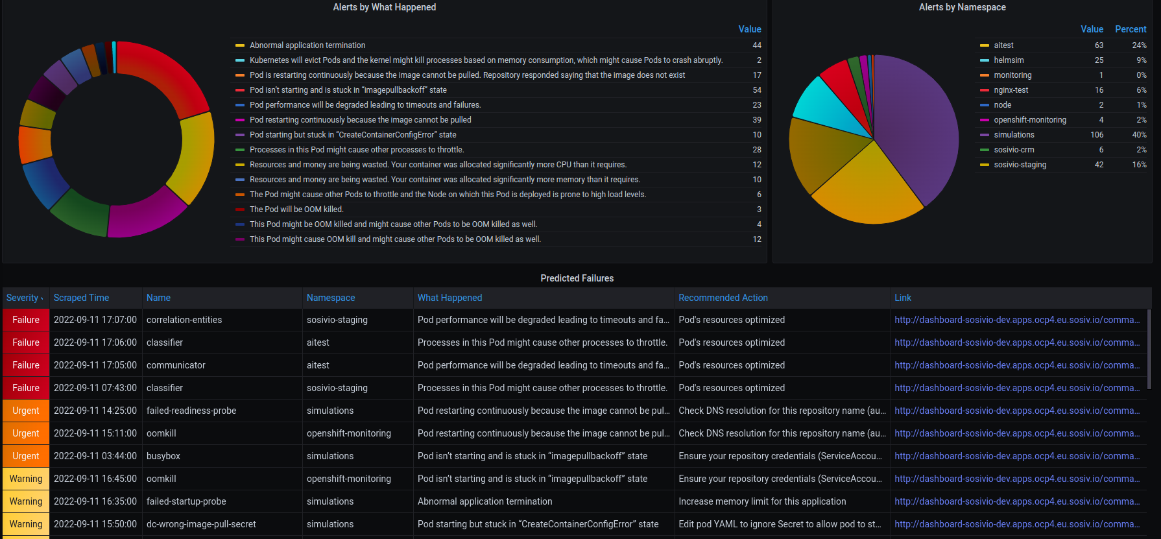Click the Name column header
Screen dimensions: 1161x539
(x=158, y=298)
